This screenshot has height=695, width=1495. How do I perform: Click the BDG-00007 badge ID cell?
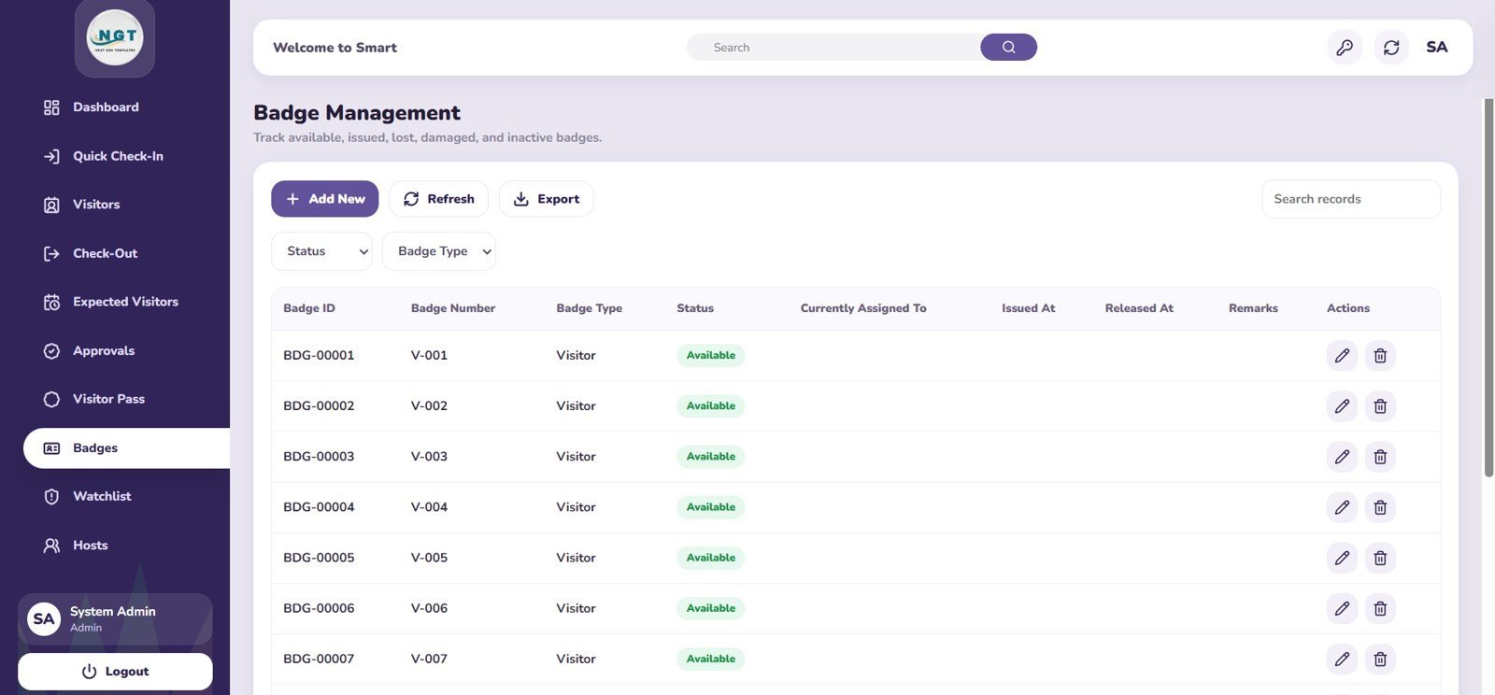[319, 659]
